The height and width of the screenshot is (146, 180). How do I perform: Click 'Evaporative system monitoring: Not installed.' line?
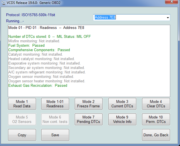44,63
